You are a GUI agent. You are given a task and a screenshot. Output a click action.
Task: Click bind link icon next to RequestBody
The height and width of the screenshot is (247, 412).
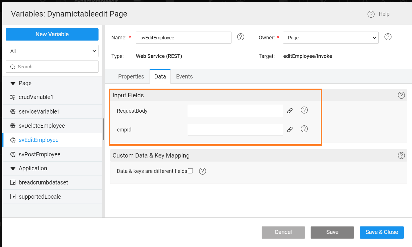point(290,111)
